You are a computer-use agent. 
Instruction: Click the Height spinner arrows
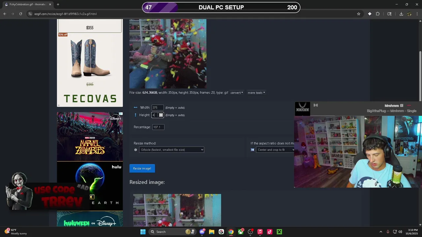pyautogui.click(x=161, y=115)
